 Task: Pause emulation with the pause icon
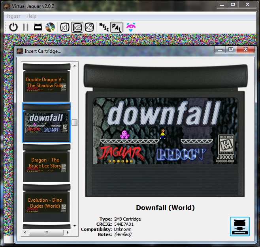point(26,27)
